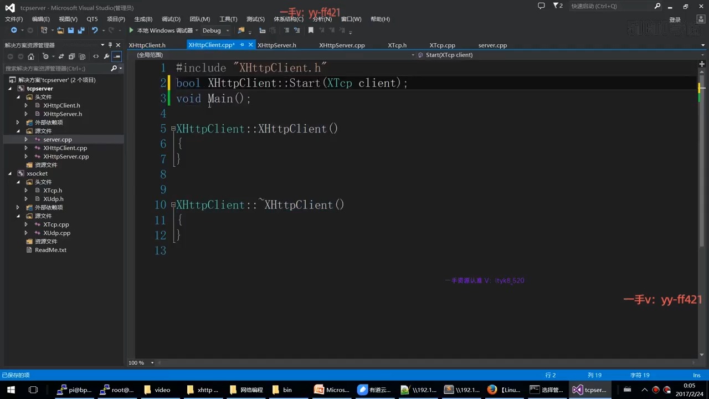Click the quick launch search magnifier icon
This screenshot has width=709, height=399.
pos(657,6)
